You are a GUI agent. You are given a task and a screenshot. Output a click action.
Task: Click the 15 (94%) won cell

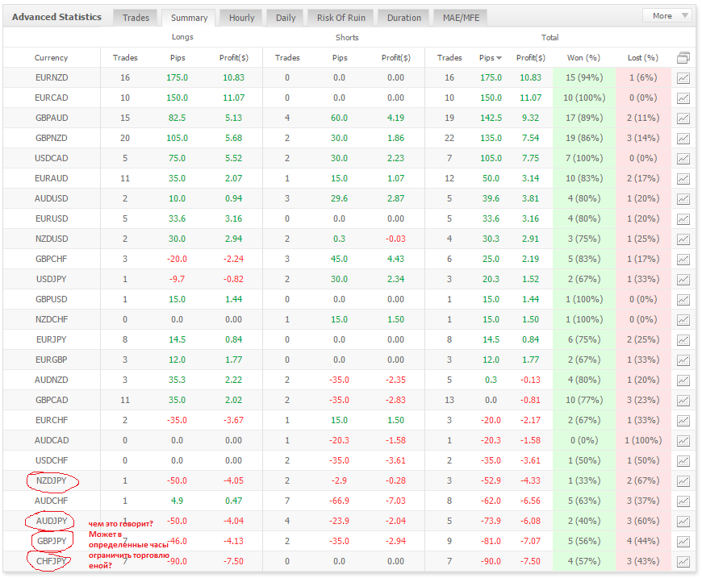tap(584, 77)
